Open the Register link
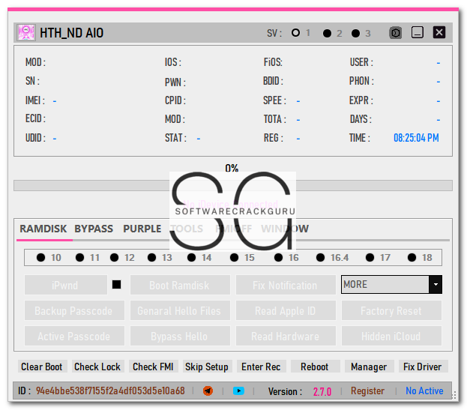This screenshot has height=410, width=467. pos(367,391)
